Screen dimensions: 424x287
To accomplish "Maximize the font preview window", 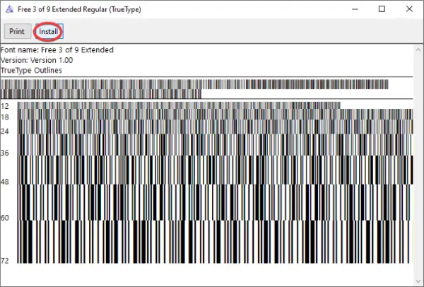I will [382, 9].
